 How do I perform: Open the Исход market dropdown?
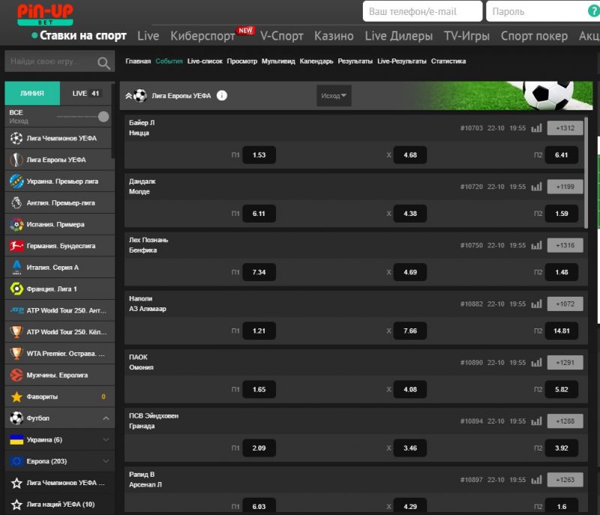click(x=334, y=96)
